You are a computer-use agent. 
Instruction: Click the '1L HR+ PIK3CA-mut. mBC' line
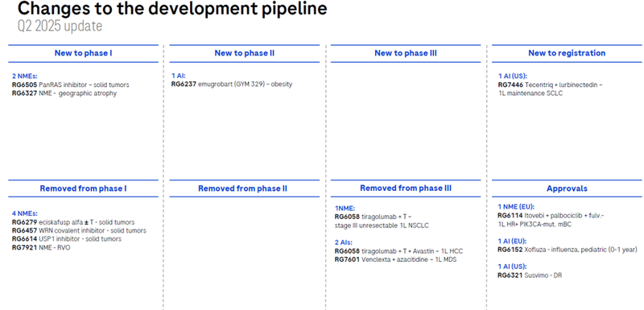click(535, 224)
